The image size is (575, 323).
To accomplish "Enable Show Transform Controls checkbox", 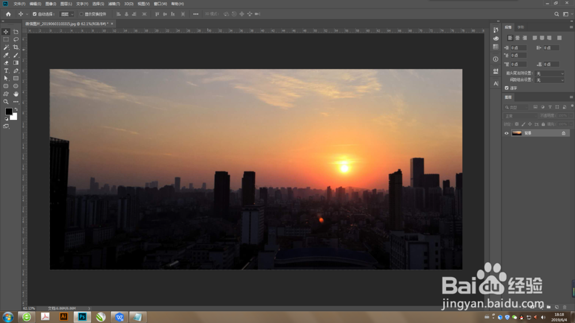I will [82, 14].
